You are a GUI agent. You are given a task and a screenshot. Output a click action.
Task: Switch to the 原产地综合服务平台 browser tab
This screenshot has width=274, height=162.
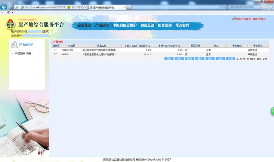tap(103, 7)
